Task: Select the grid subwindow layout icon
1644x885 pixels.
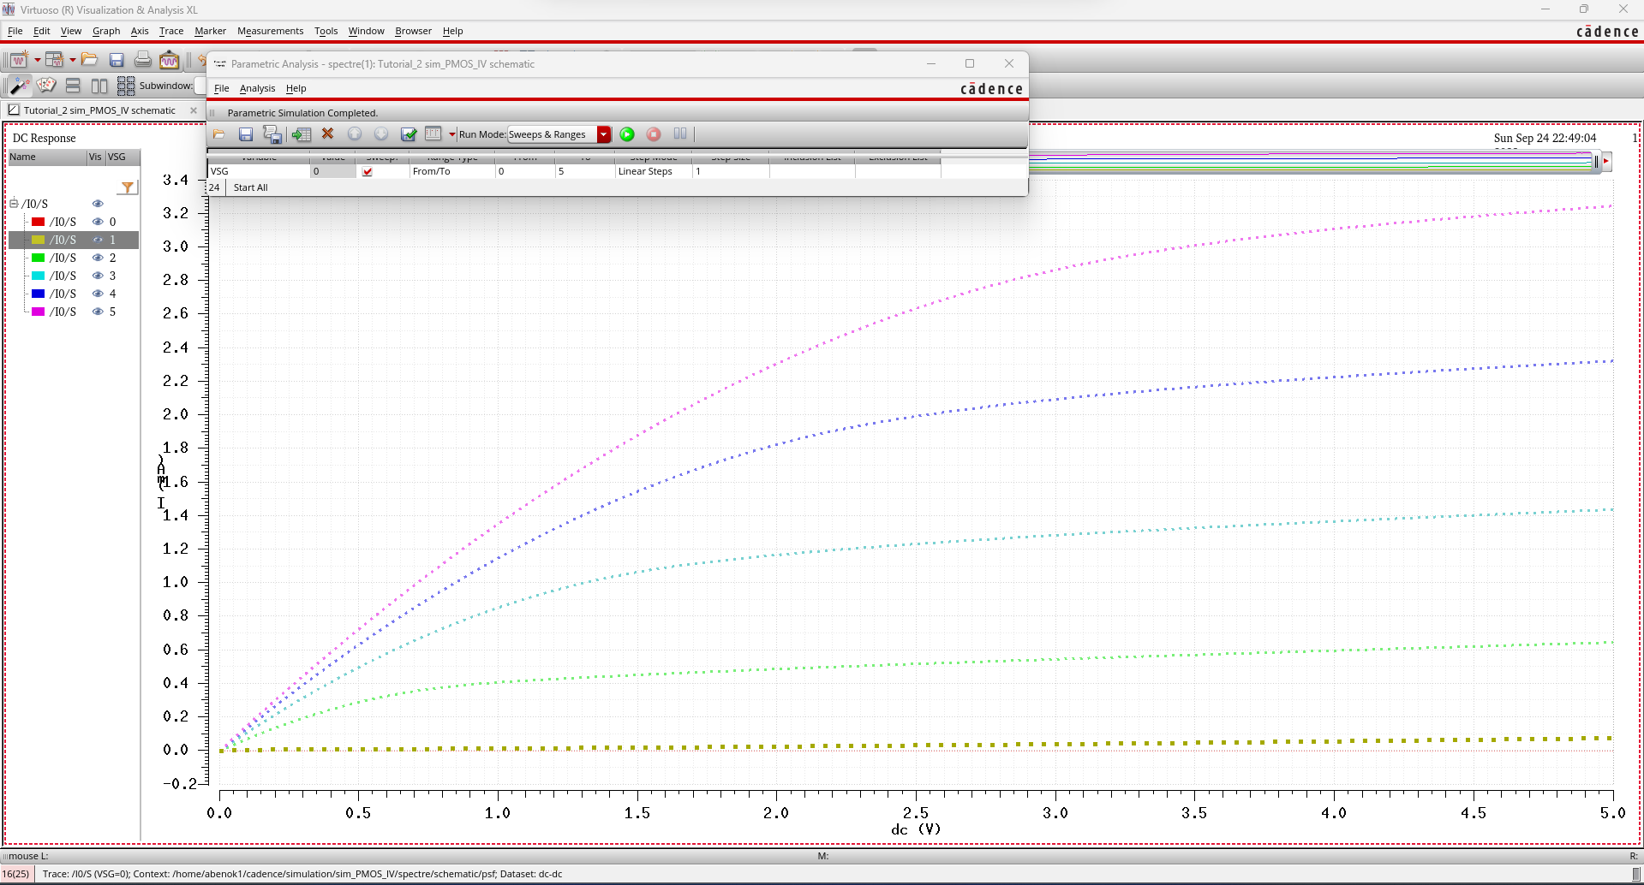Action: [126, 86]
